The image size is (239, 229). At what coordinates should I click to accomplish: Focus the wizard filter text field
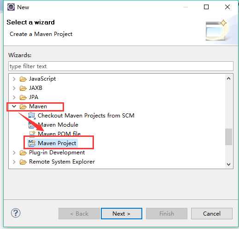point(121,66)
